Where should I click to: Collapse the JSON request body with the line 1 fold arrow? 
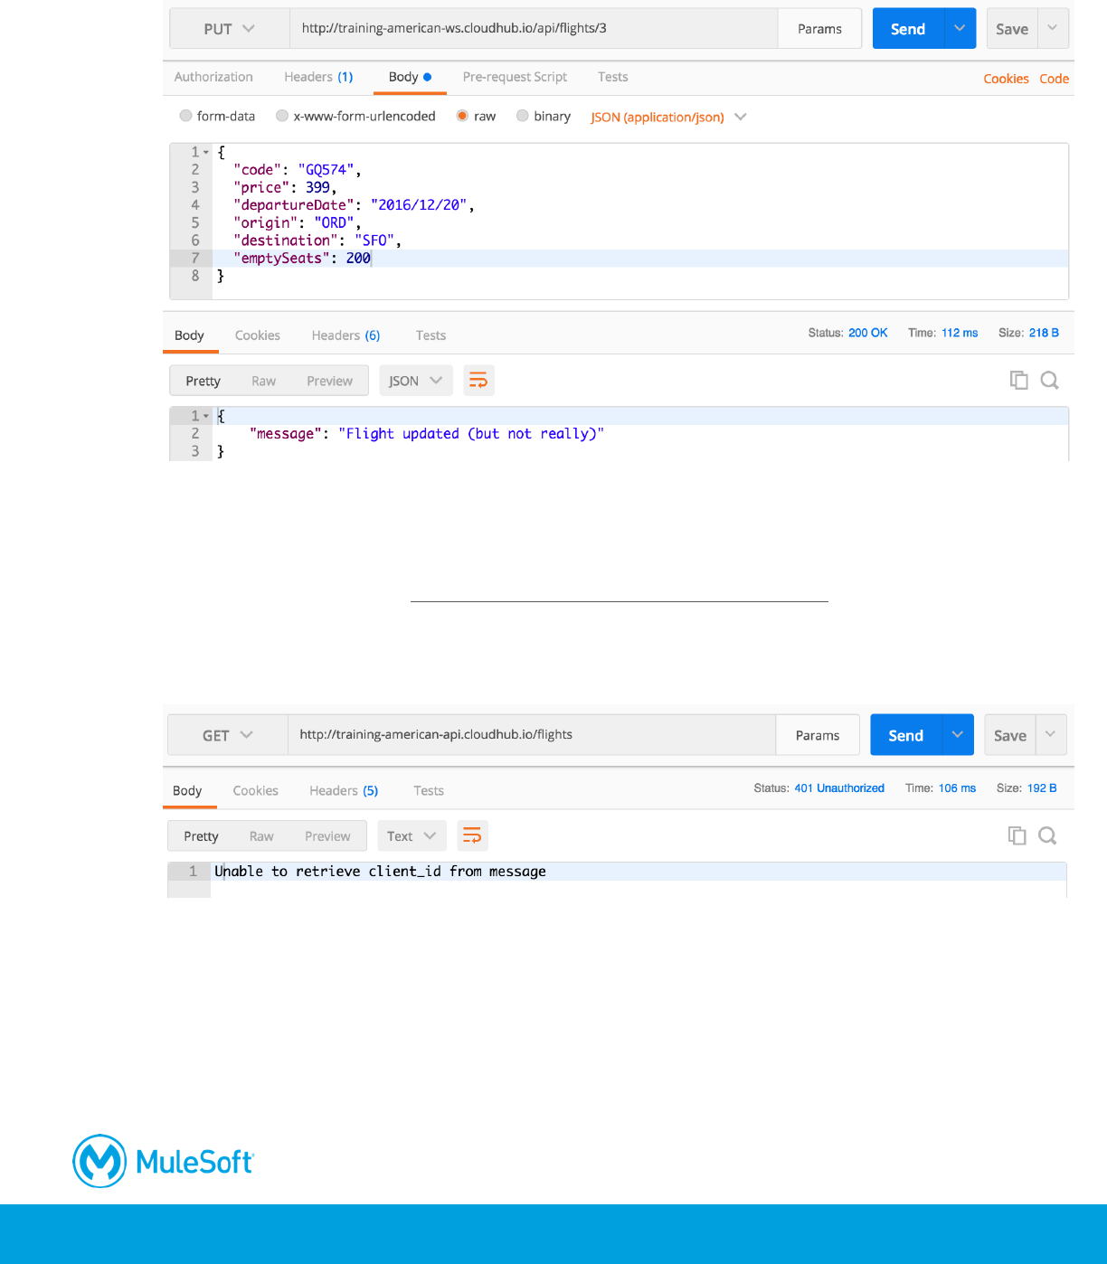(x=206, y=152)
